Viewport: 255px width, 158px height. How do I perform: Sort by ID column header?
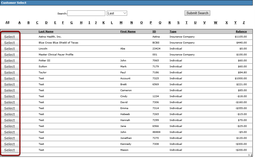click(x=154, y=32)
